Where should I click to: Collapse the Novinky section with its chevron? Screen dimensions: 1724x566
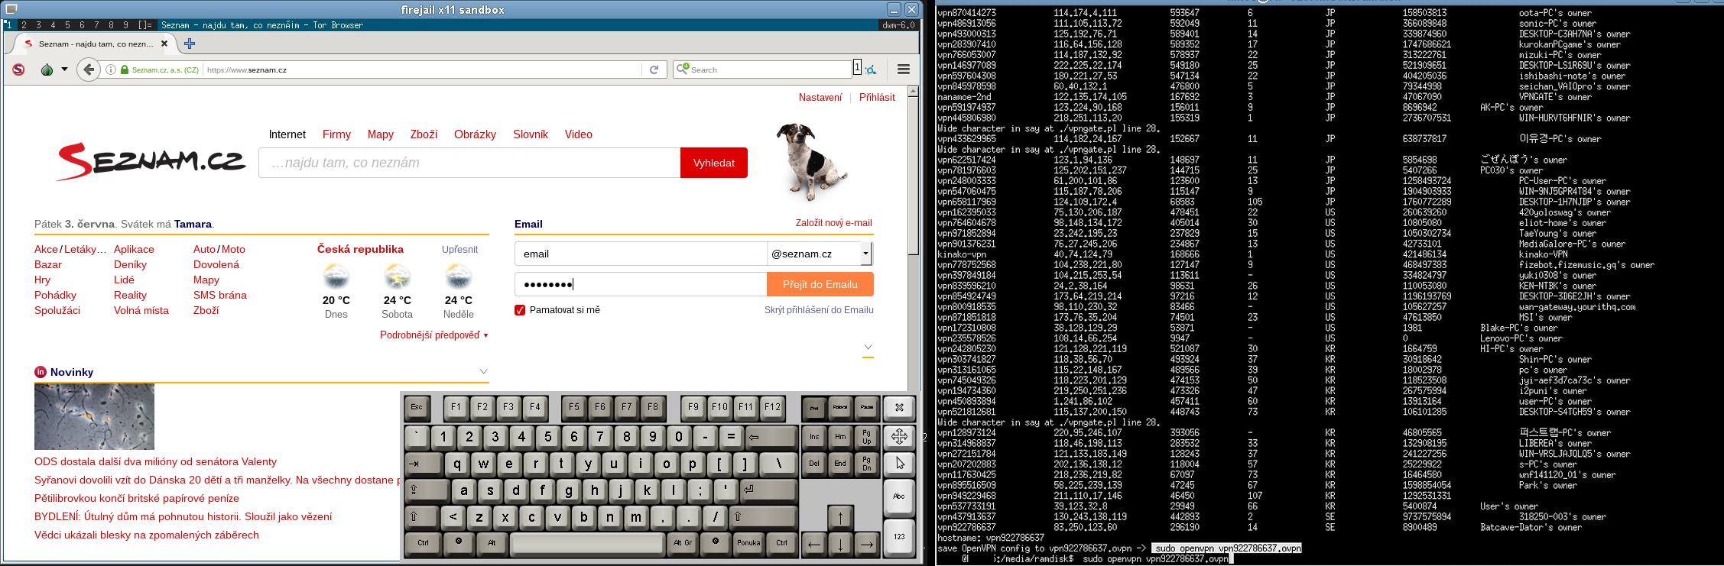483,372
